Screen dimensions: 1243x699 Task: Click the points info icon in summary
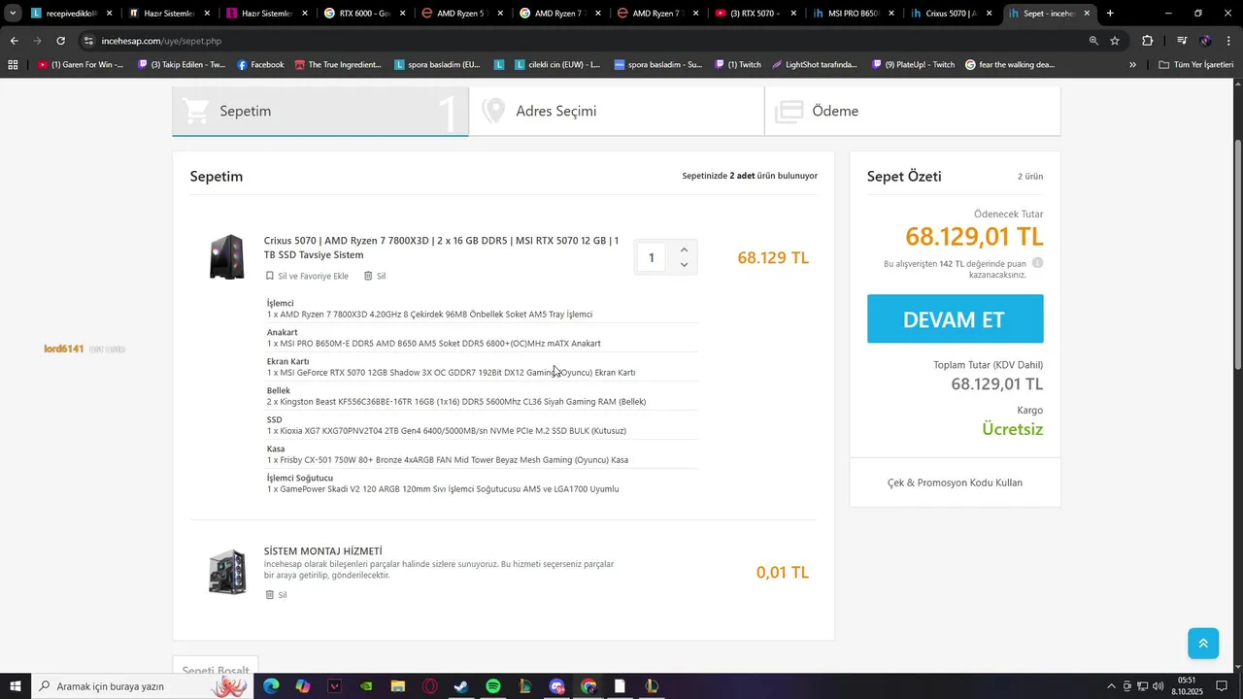point(1037,263)
